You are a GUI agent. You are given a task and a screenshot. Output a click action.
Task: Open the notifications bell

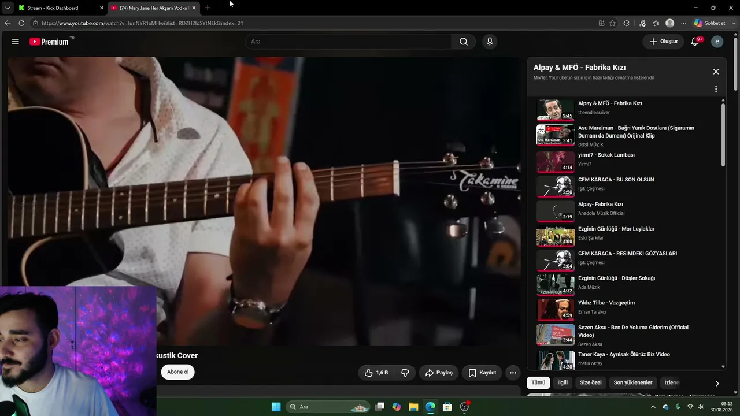tap(695, 42)
